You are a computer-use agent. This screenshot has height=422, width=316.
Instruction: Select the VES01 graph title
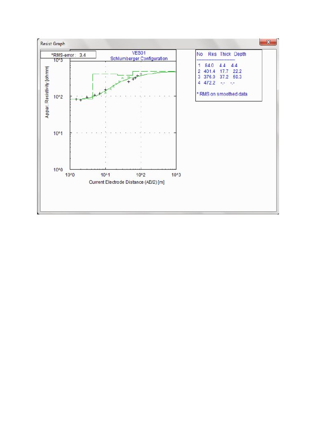(x=139, y=53)
